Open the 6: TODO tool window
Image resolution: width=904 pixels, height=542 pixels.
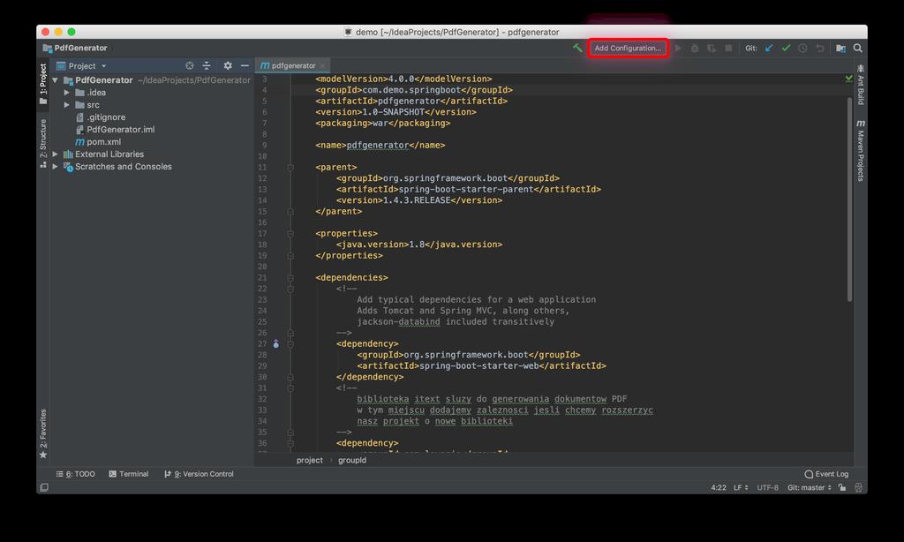click(x=76, y=474)
